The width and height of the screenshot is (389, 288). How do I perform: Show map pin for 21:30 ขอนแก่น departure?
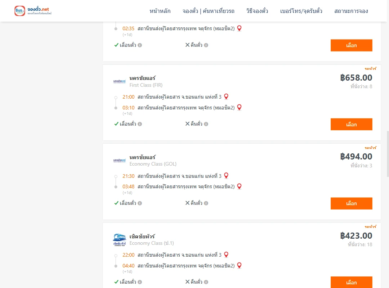click(226, 176)
